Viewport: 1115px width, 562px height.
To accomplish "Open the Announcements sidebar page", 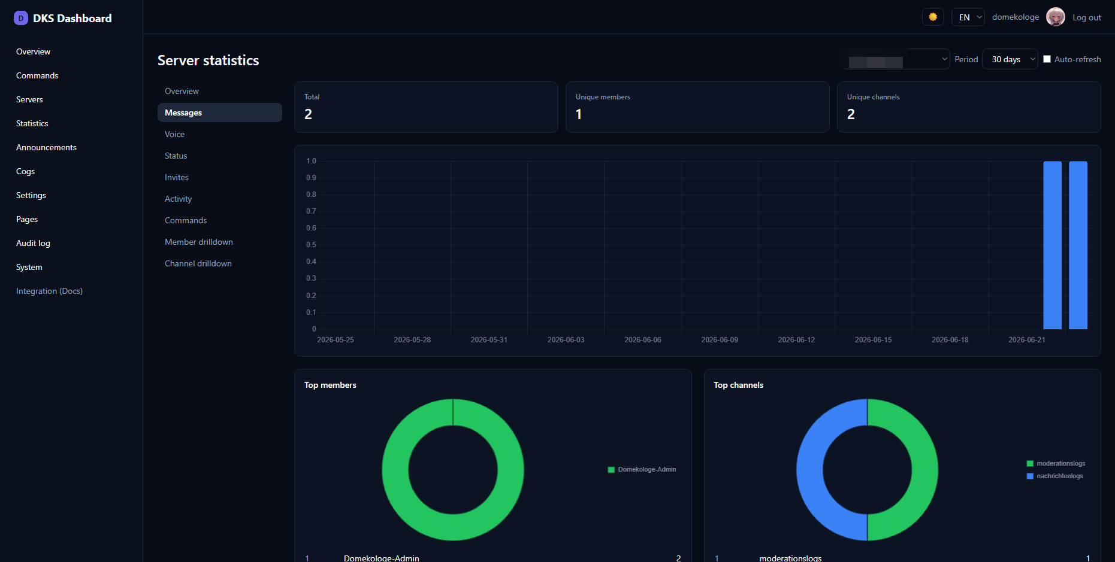I will tap(46, 147).
